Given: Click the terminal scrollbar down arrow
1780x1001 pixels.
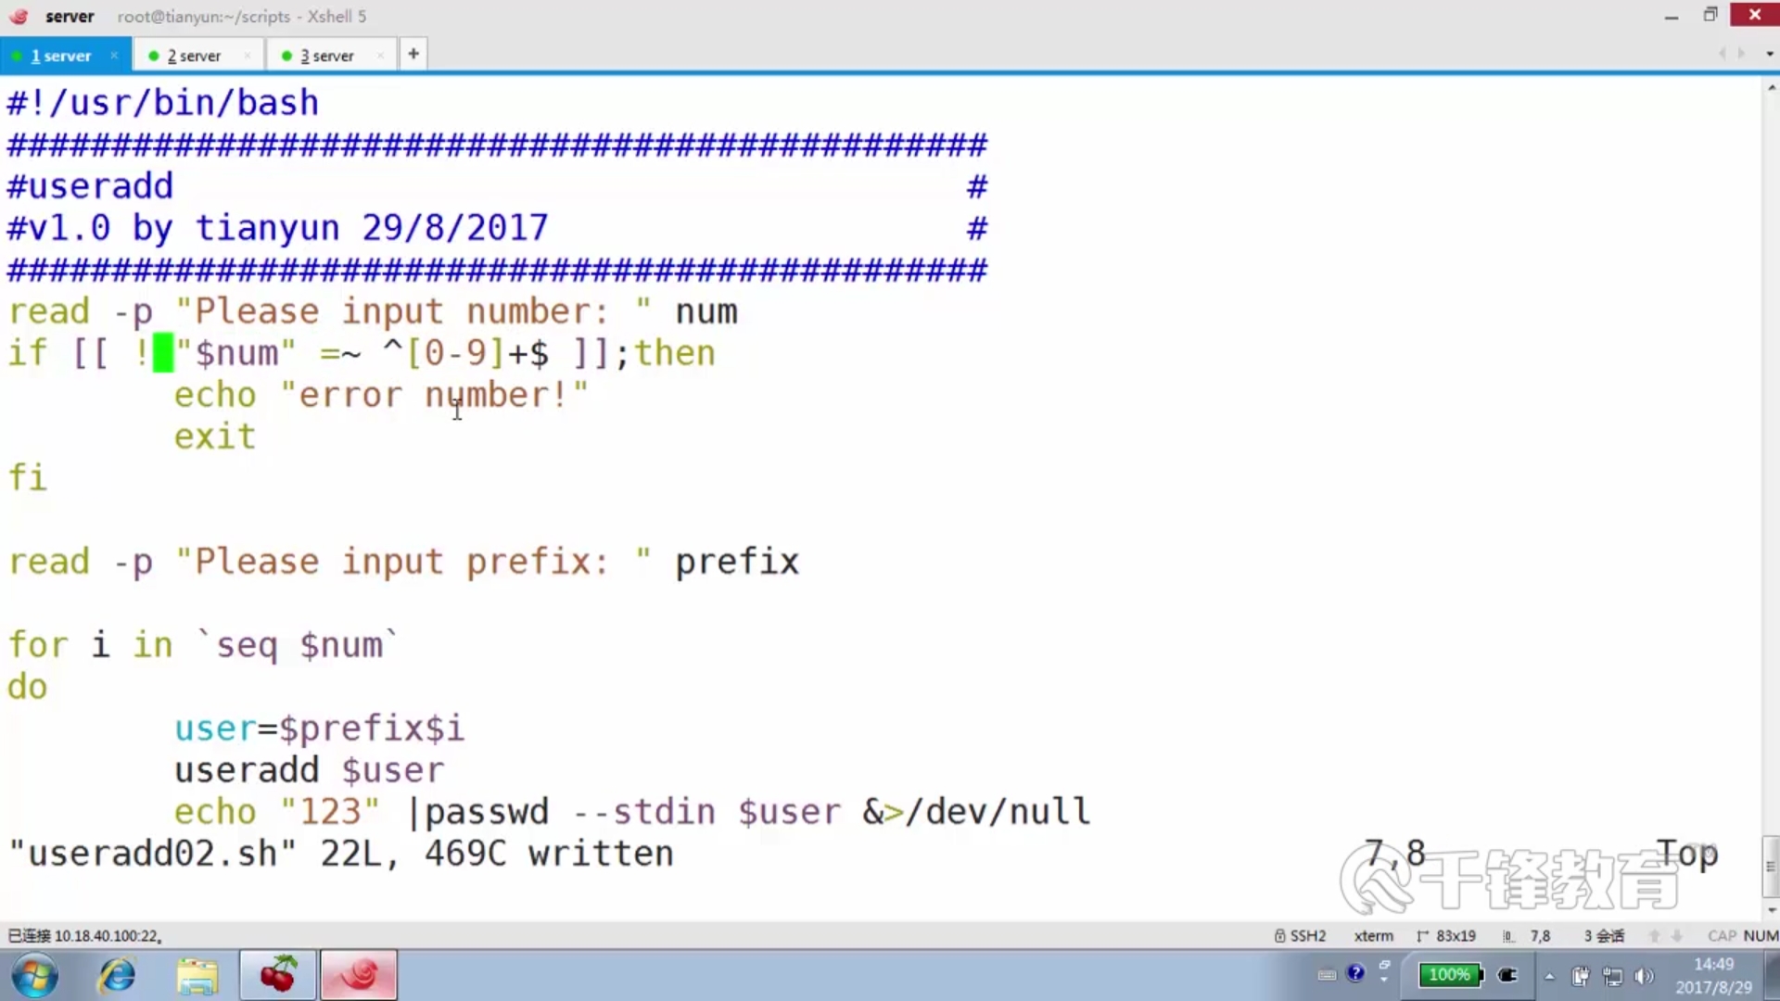Looking at the screenshot, I should [1772, 910].
